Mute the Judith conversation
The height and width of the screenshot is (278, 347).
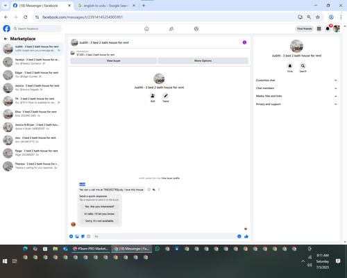point(290,66)
